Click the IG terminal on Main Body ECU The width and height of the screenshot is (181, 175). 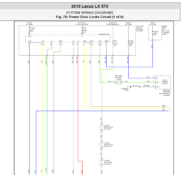pyautogui.click(x=82, y=36)
